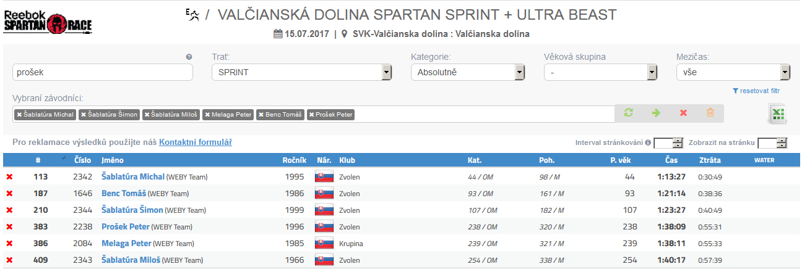Open the Věková skupina dropdown
802x272 pixels.
click(600, 72)
